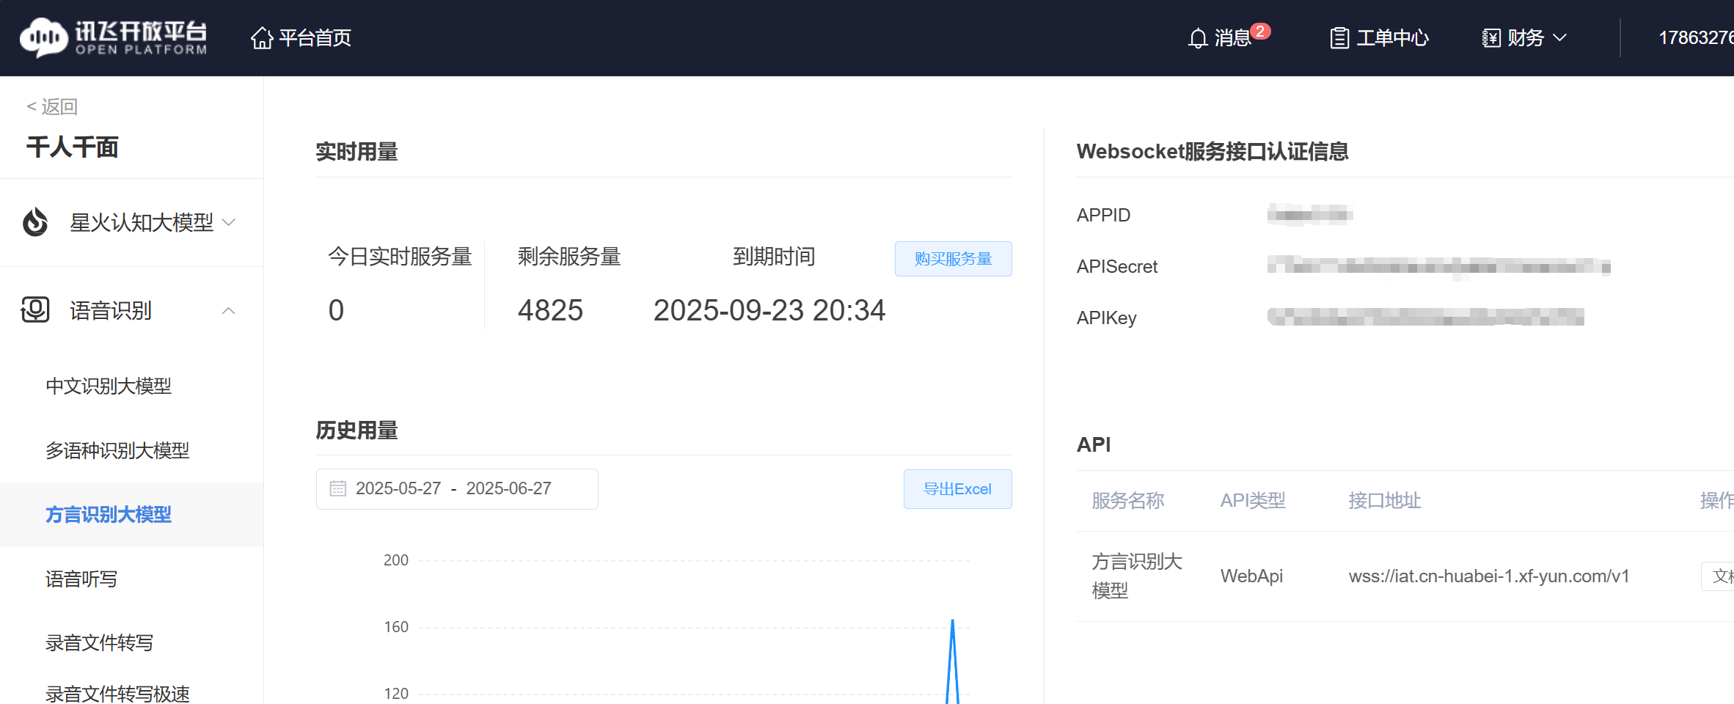
Task: Click the iFlytek Open Platform logo
Action: [114, 37]
